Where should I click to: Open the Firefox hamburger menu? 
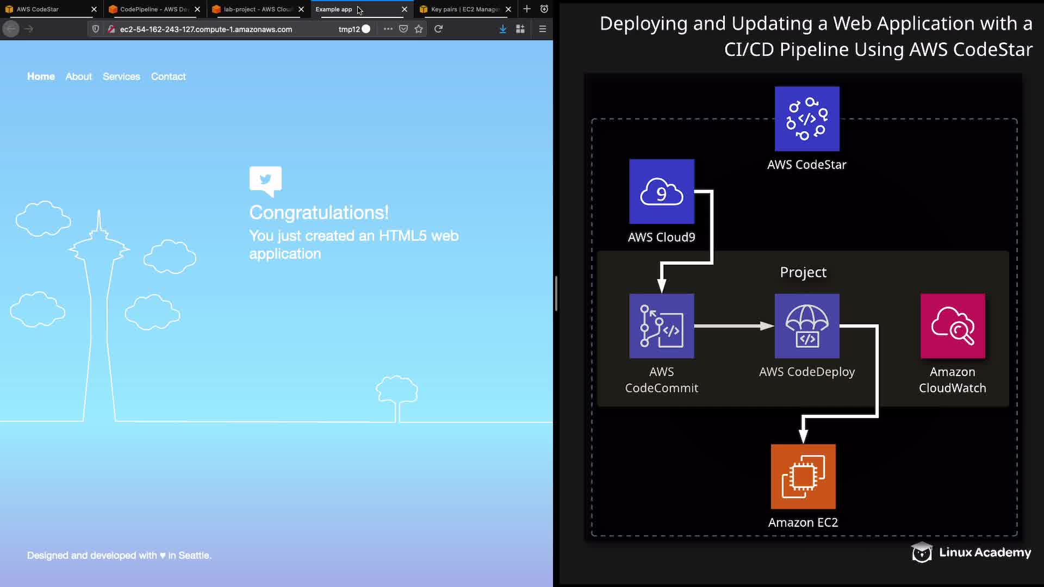click(x=542, y=29)
